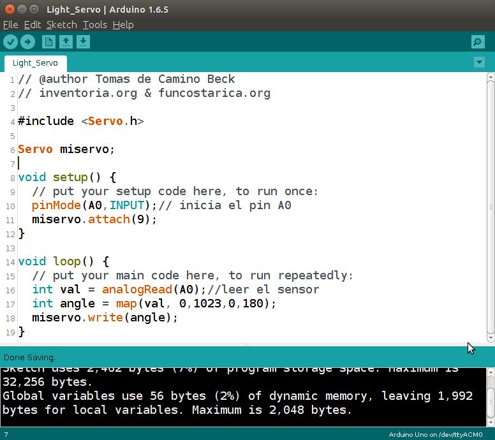Click the editor scrollbar down arrow
This screenshot has width=495, height=440.
491,338
